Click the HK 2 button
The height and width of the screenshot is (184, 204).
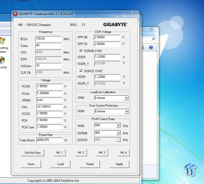pyautogui.click(x=81, y=153)
